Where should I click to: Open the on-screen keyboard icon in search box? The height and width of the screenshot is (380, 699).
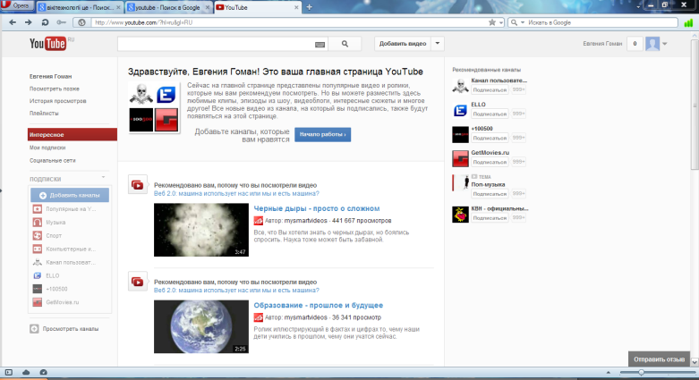(x=320, y=44)
